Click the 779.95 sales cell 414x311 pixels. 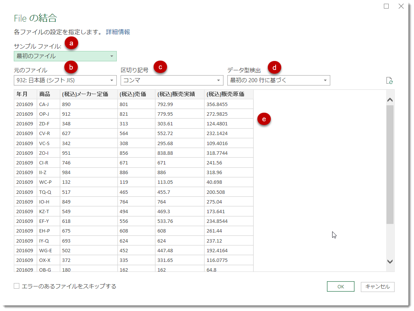click(180, 114)
